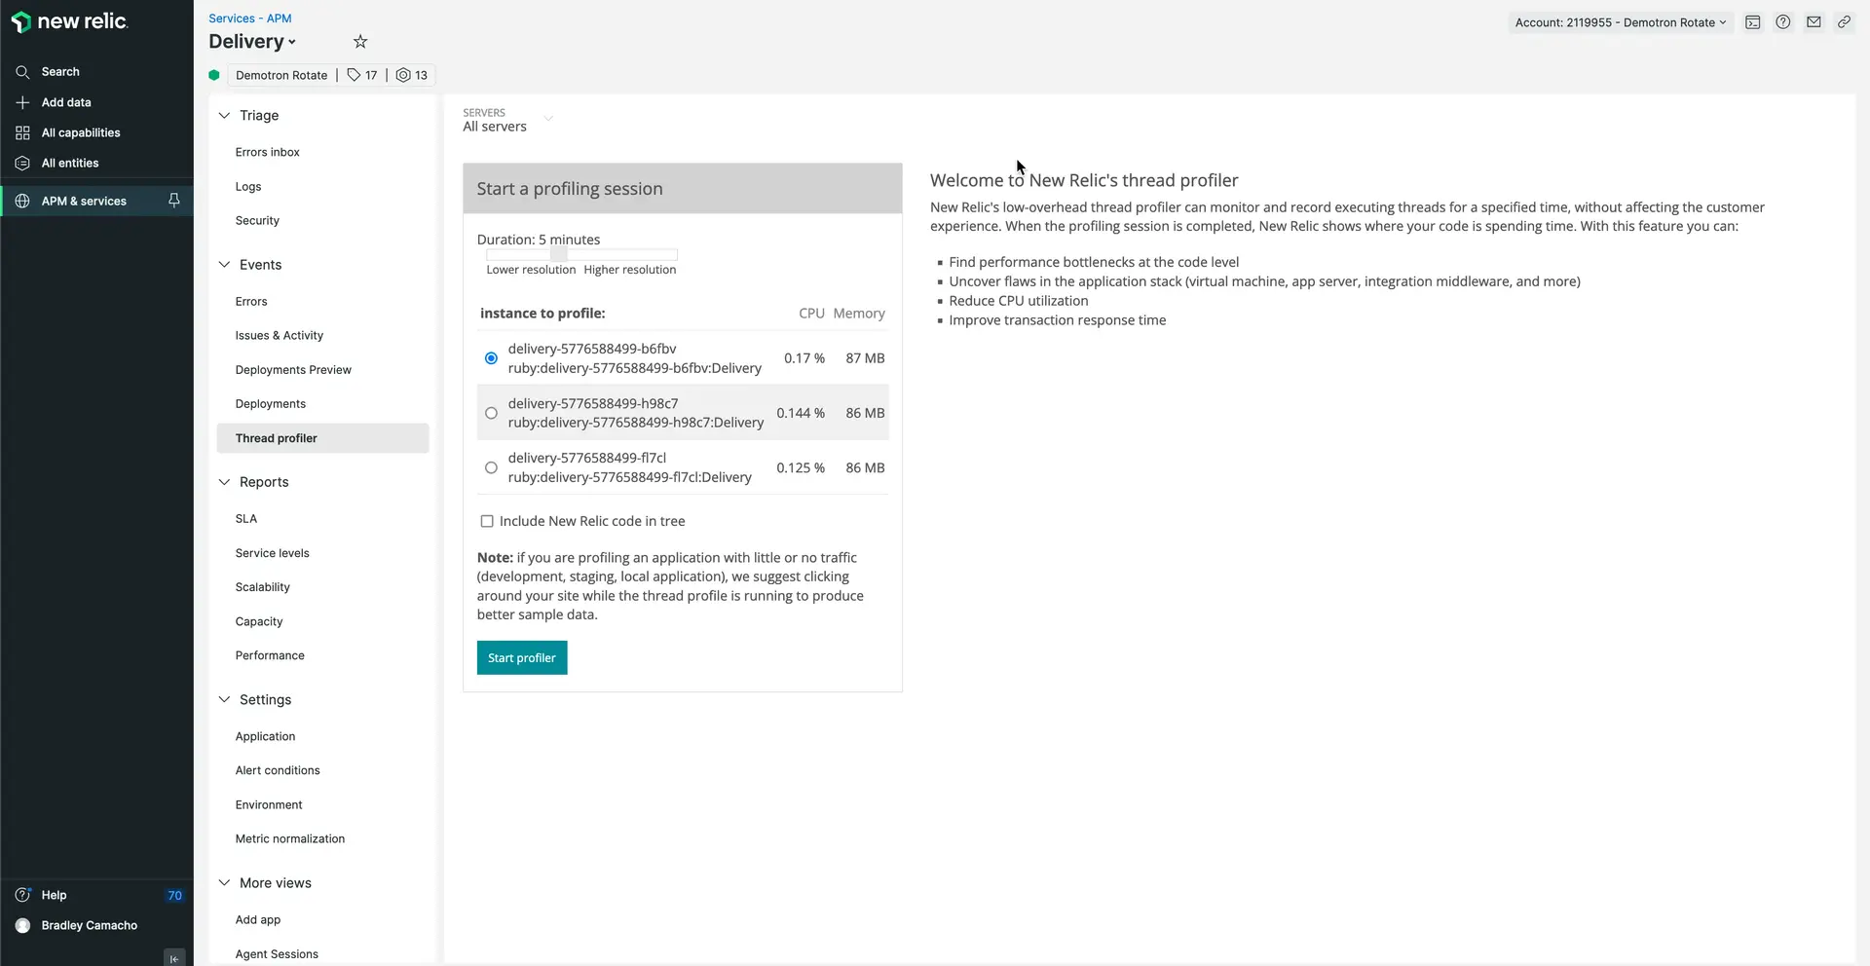Open the help question mark icon in the header
Viewport: 1870px width, 966px height.
pos(1782,22)
